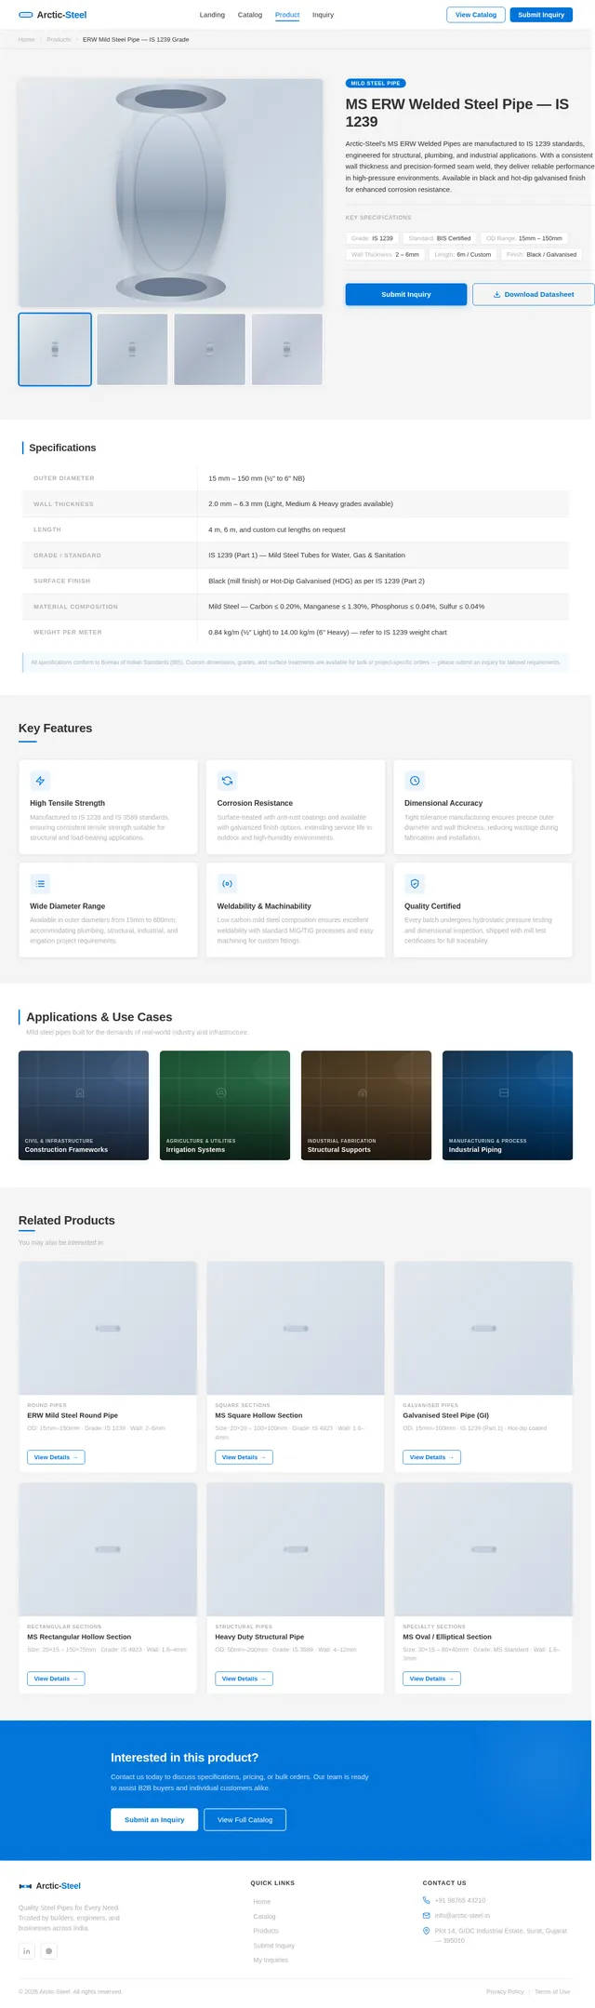Click Home in the breadcrumb trail

[x=27, y=40]
